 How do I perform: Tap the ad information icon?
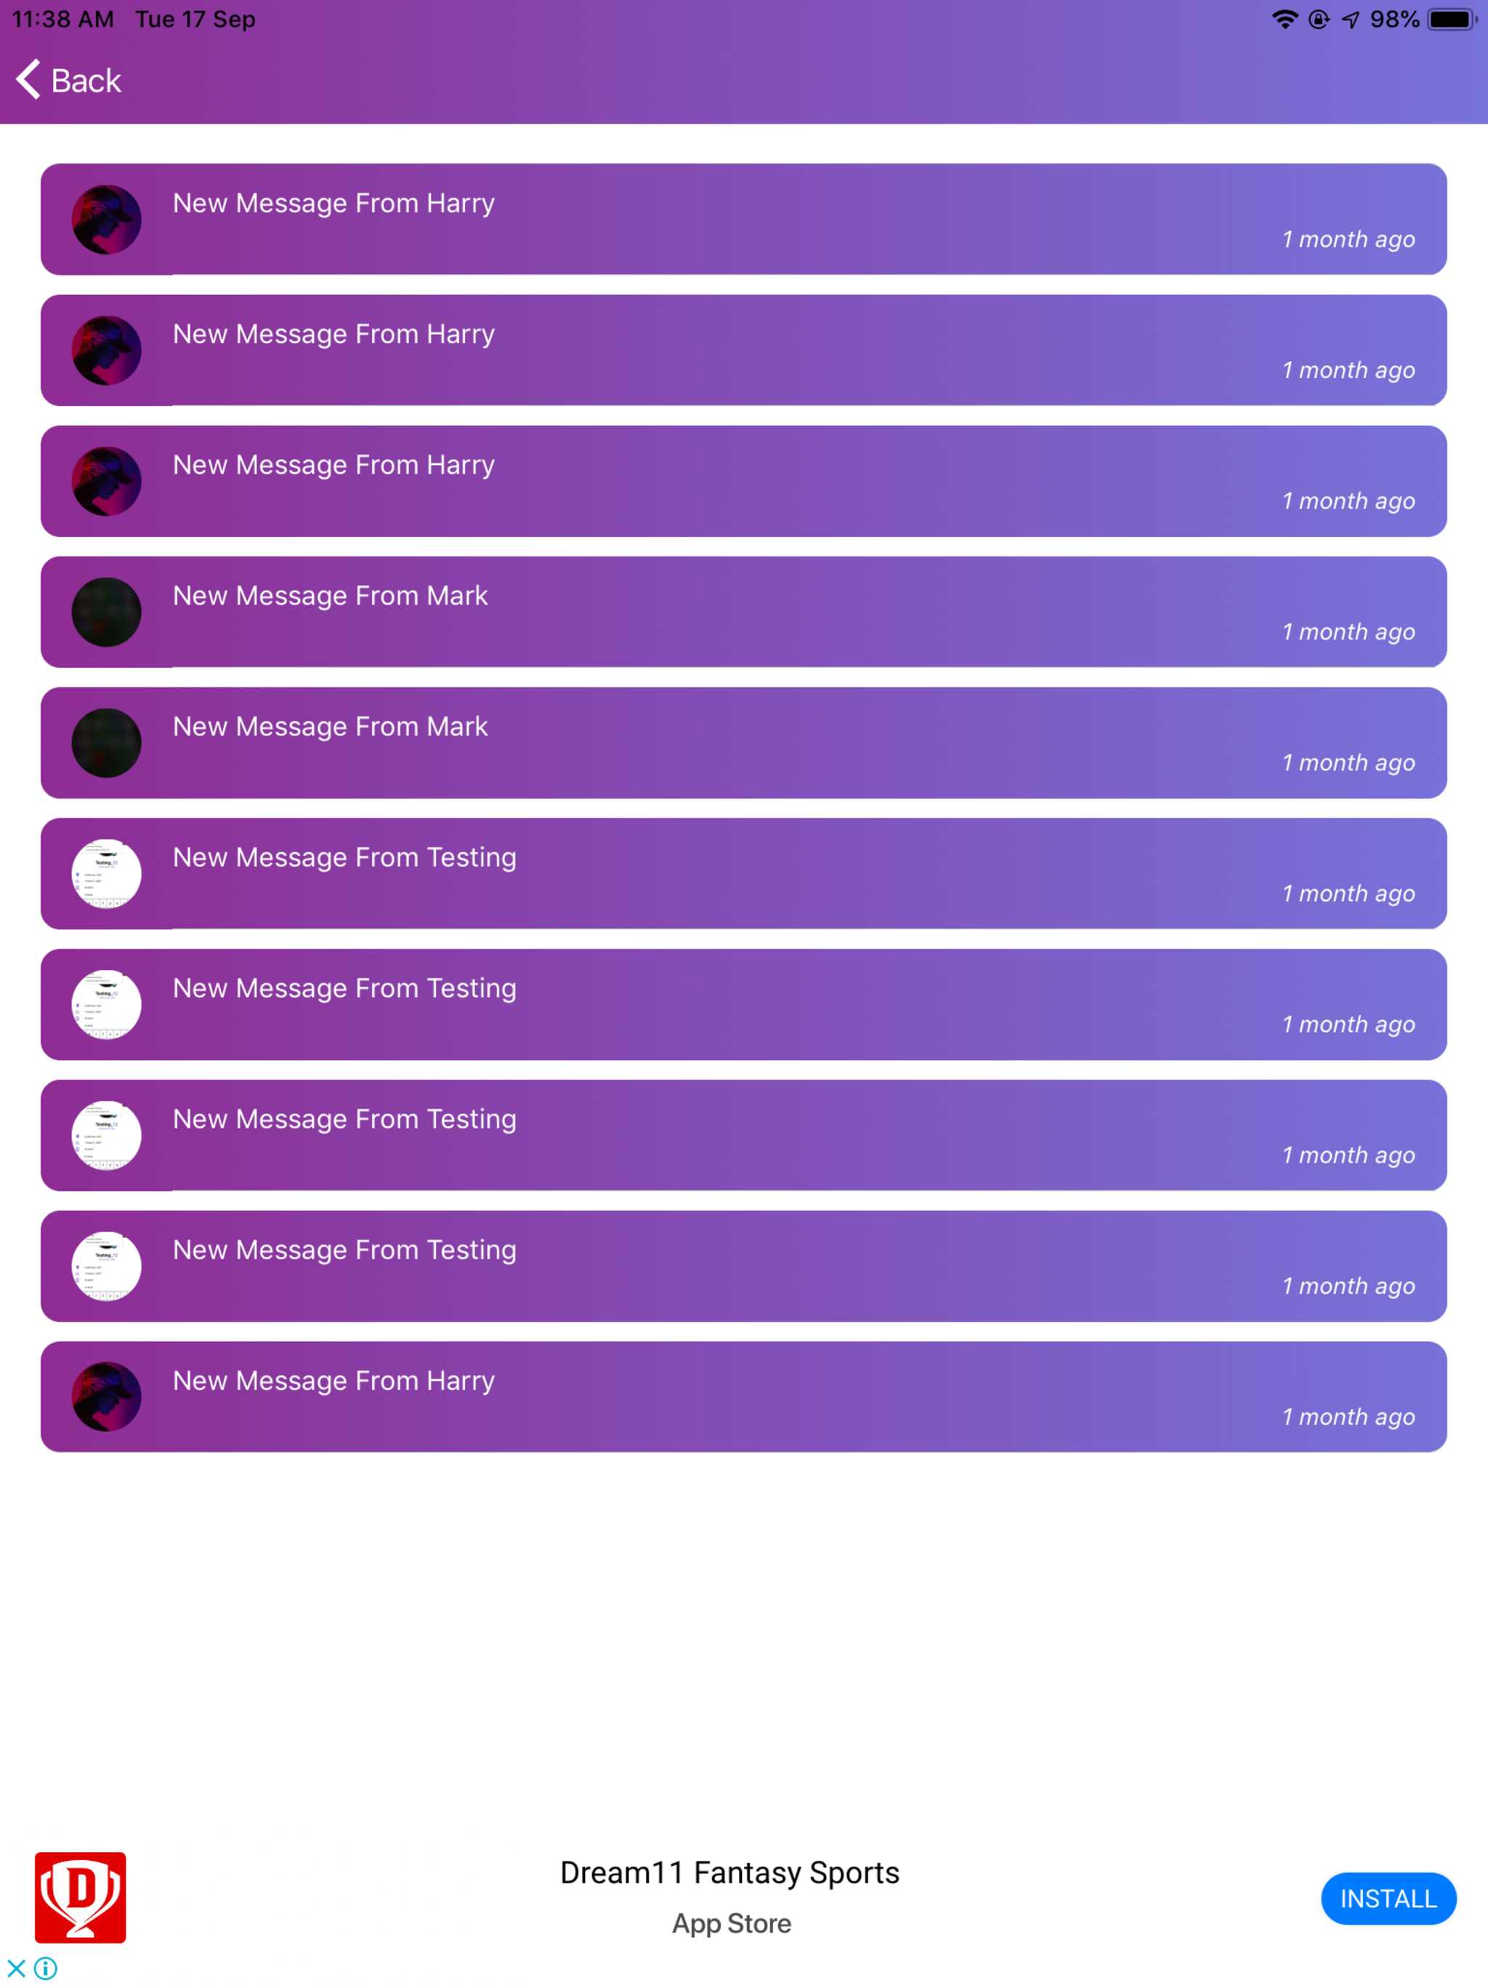point(44,1967)
